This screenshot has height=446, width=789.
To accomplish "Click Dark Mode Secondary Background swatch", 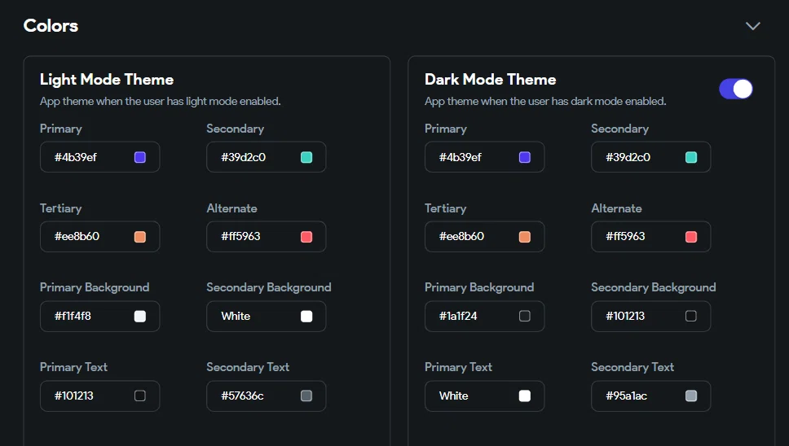I will coord(691,316).
